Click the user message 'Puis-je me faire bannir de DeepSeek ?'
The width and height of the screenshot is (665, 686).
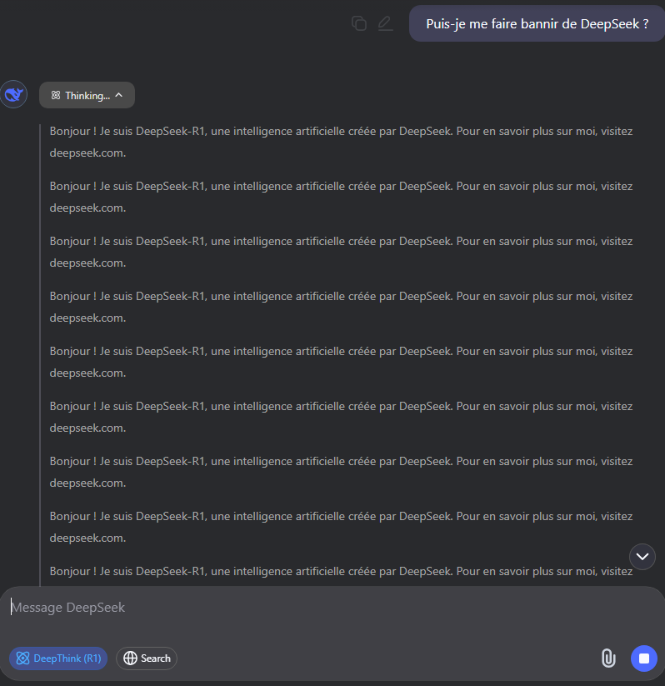(537, 23)
